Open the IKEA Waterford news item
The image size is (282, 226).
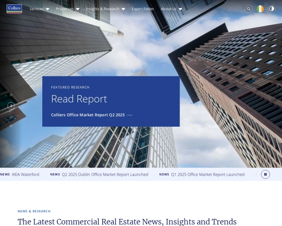coord(25,175)
